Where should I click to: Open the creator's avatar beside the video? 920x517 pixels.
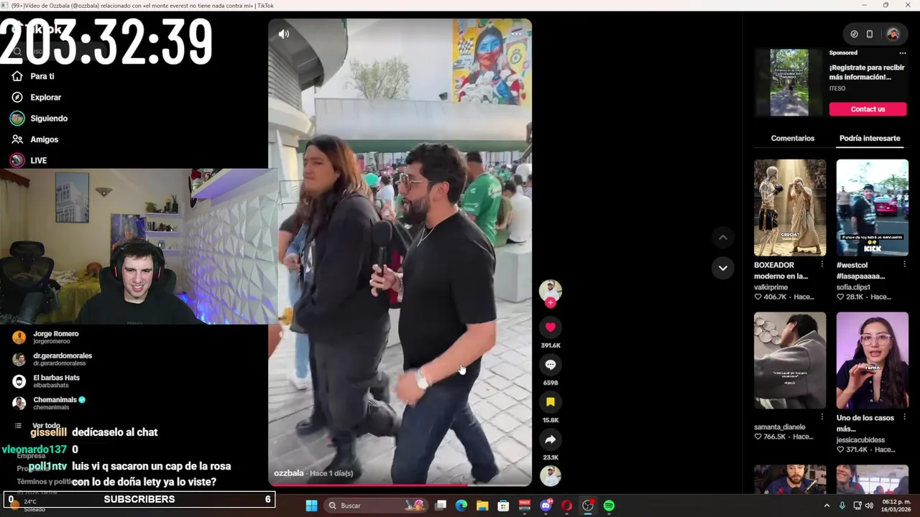(551, 290)
